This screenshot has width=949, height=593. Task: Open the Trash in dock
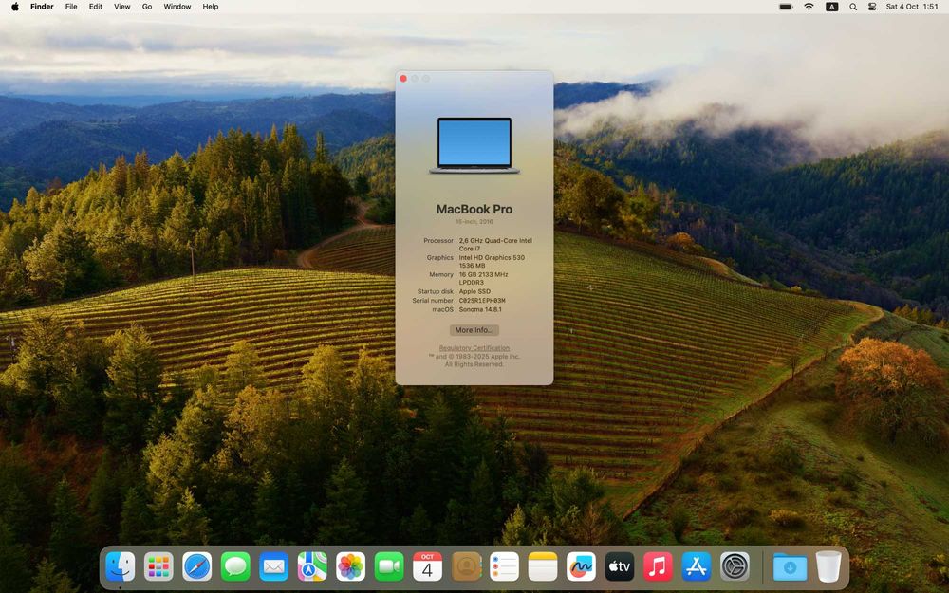click(828, 567)
